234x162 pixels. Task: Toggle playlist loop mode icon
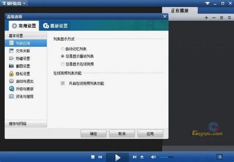229,18
